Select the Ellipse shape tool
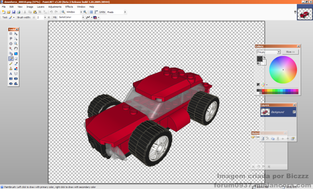Viewport: 313px width, 189px height. (11, 84)
